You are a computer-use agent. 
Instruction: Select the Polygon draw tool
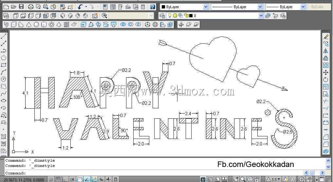pyautogui.click(x=3, y=58)
